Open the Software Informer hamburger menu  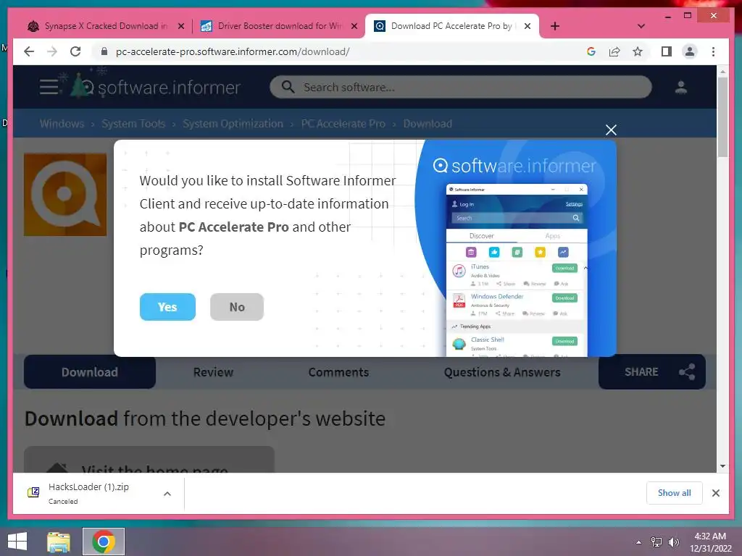pyautogui.click(x=49, y=87)
